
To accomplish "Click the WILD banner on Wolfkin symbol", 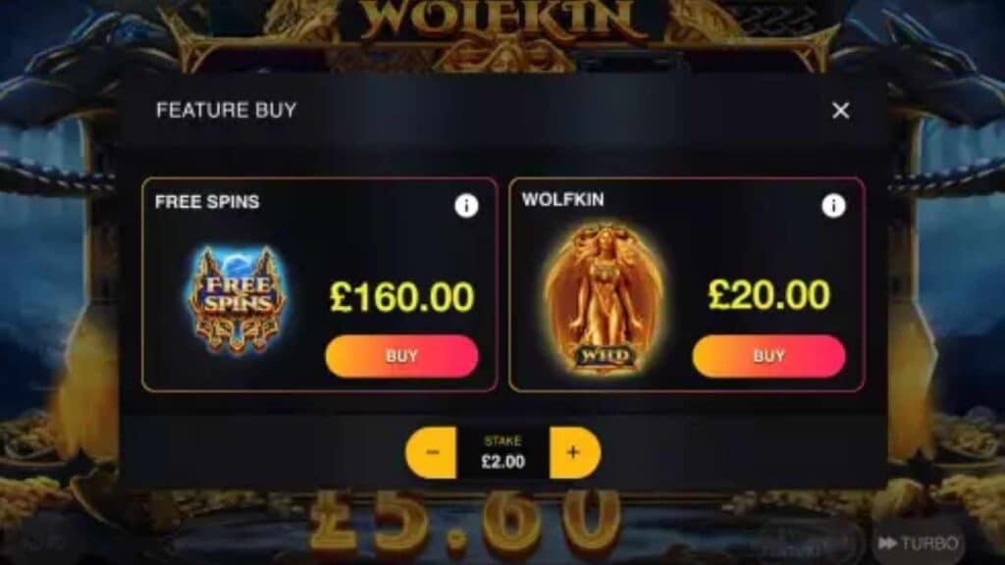I will (x=604, y=355).
